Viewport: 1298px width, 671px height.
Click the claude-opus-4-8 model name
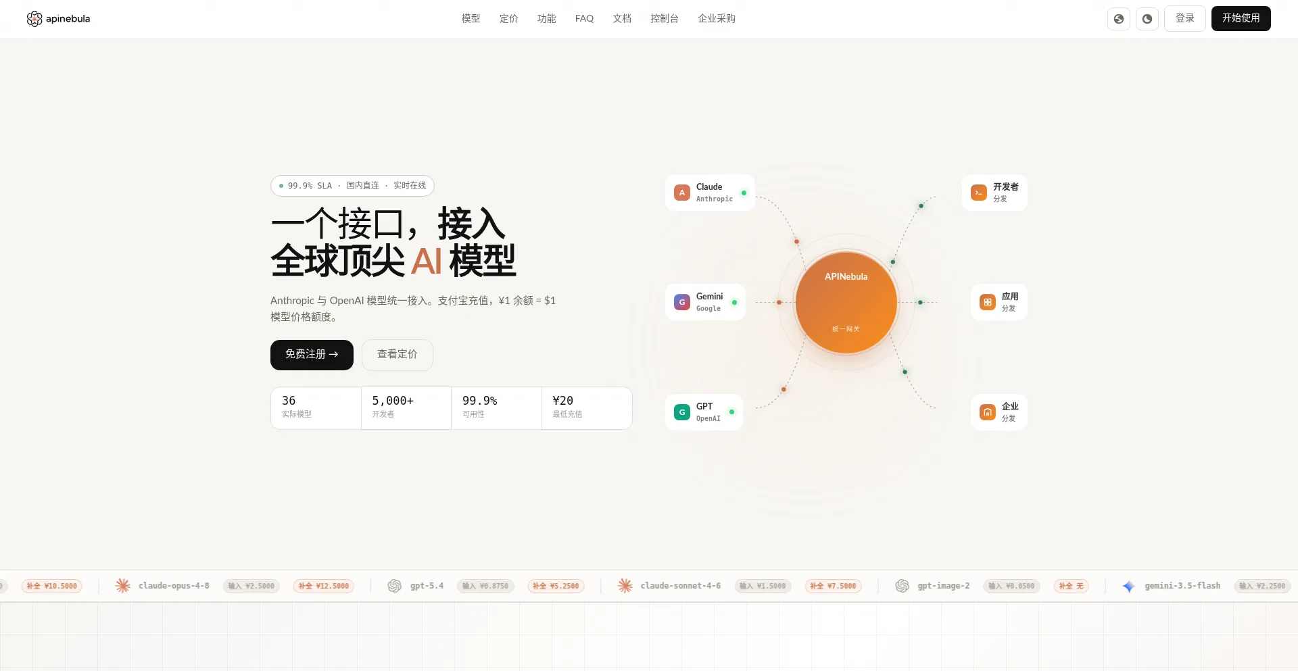174,586
